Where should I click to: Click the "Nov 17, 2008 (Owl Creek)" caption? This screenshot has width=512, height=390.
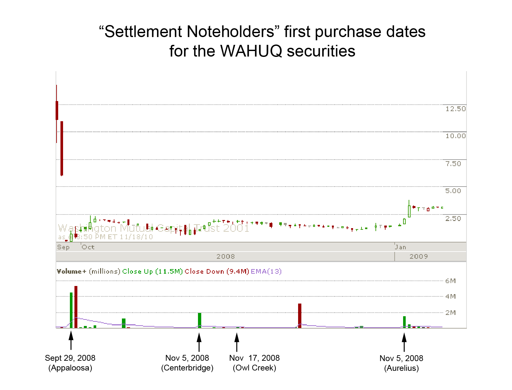(254, 363)
